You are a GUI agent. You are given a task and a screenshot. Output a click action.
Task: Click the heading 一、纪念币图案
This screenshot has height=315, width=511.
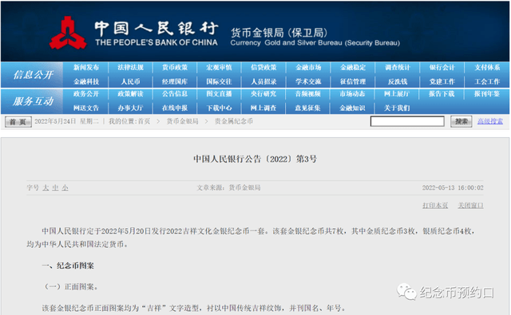pyautogui.click(x=68, y=266)
